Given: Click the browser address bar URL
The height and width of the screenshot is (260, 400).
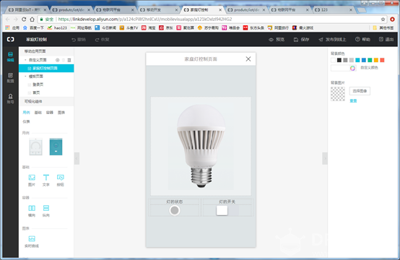Looking at the screenshot, I should [x=145, y=19].
